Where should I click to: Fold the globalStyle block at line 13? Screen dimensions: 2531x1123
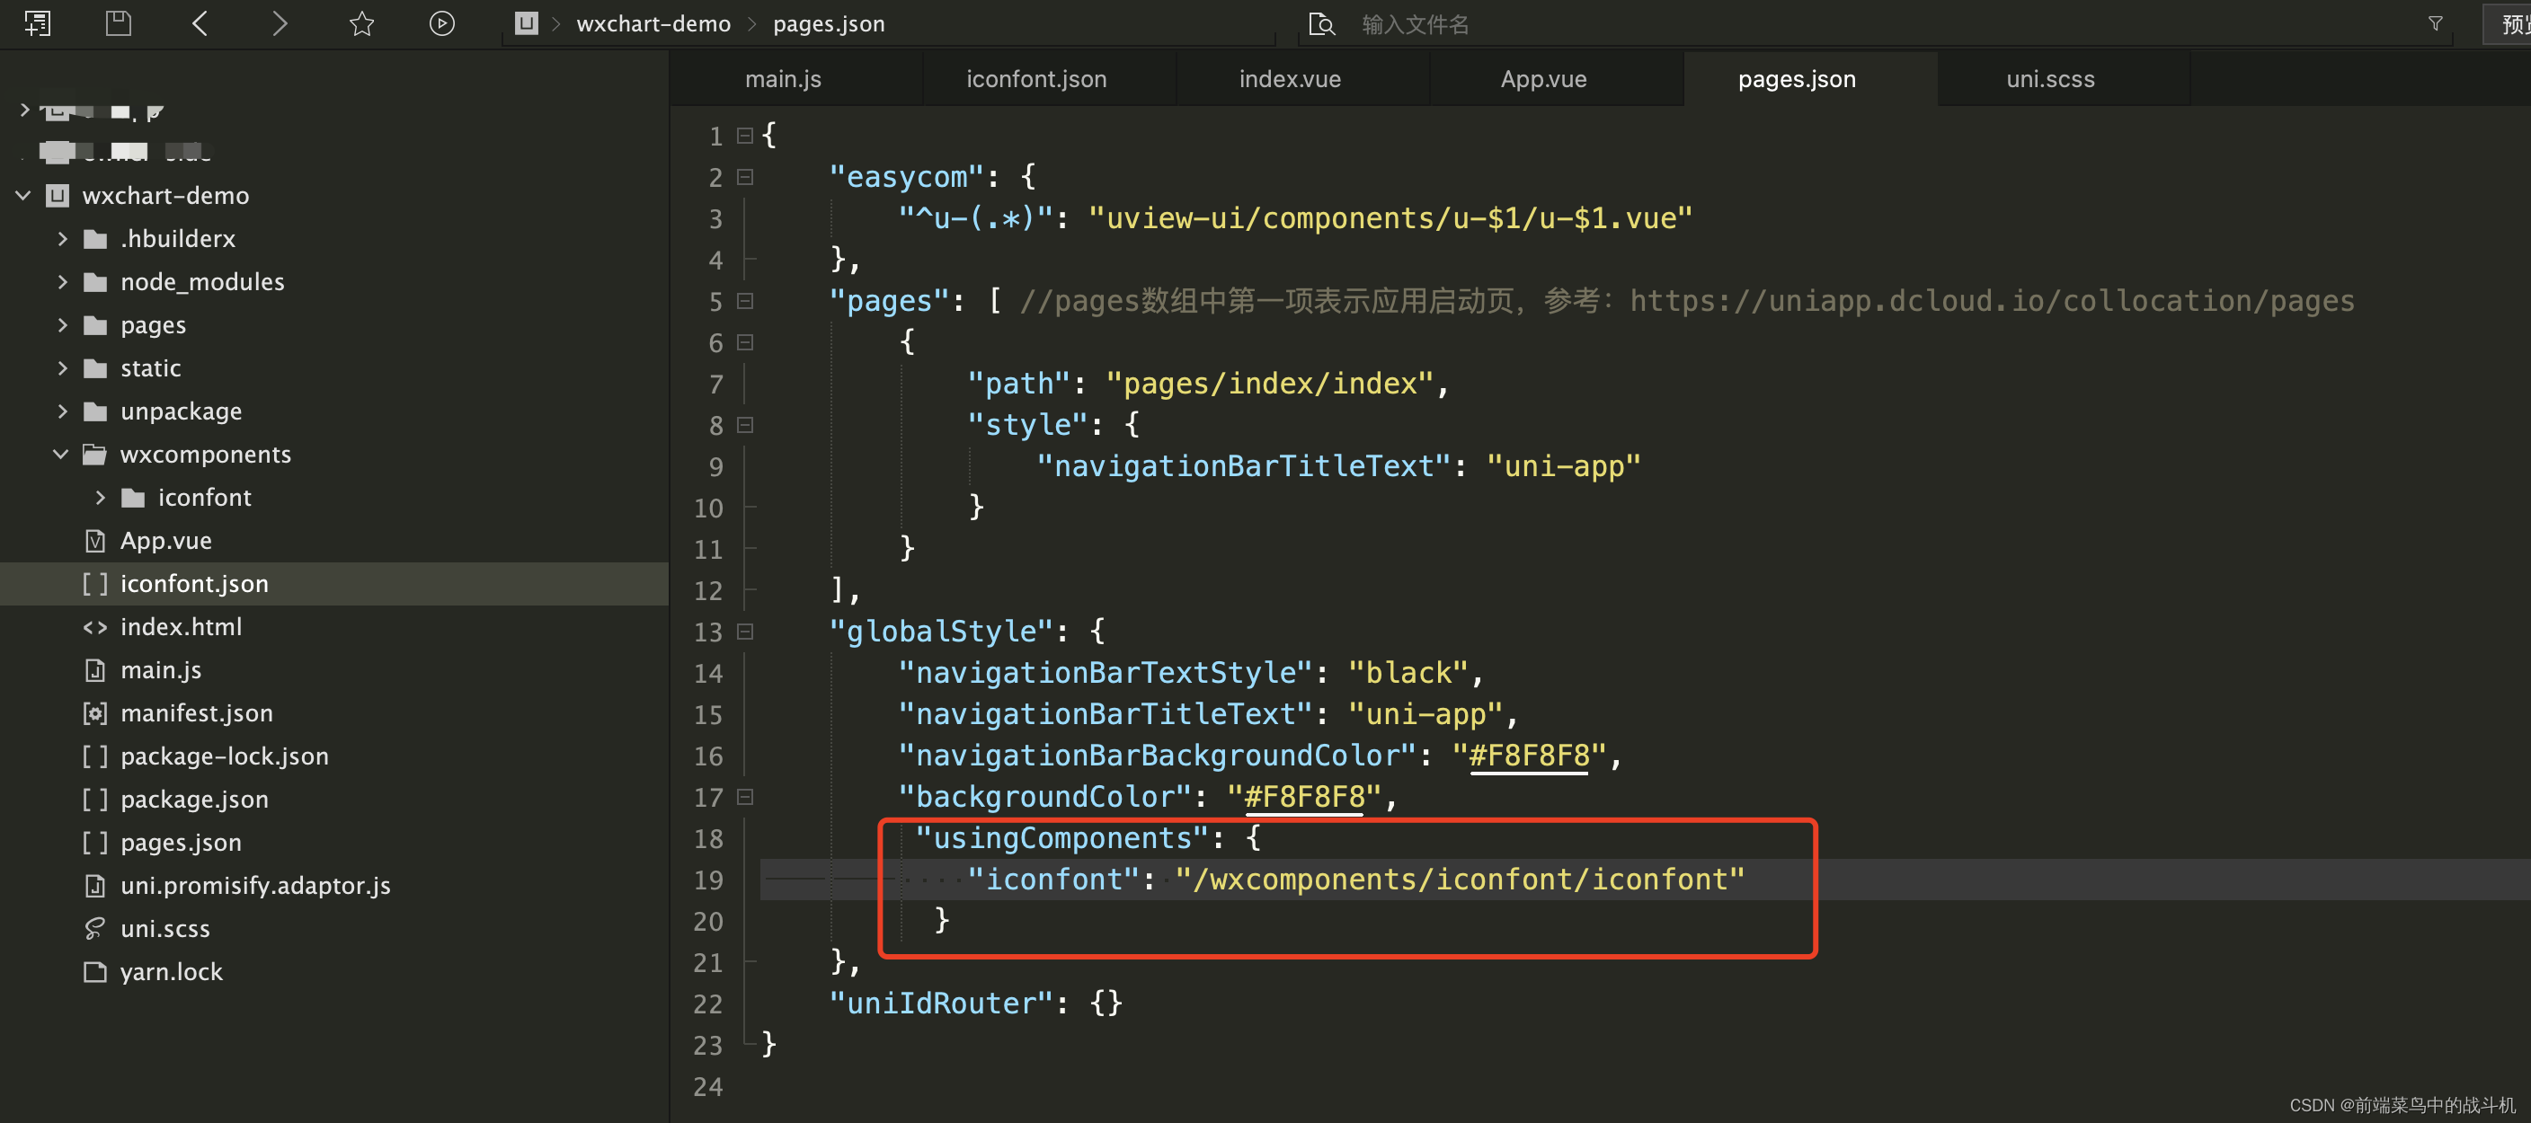click(745, 632)
